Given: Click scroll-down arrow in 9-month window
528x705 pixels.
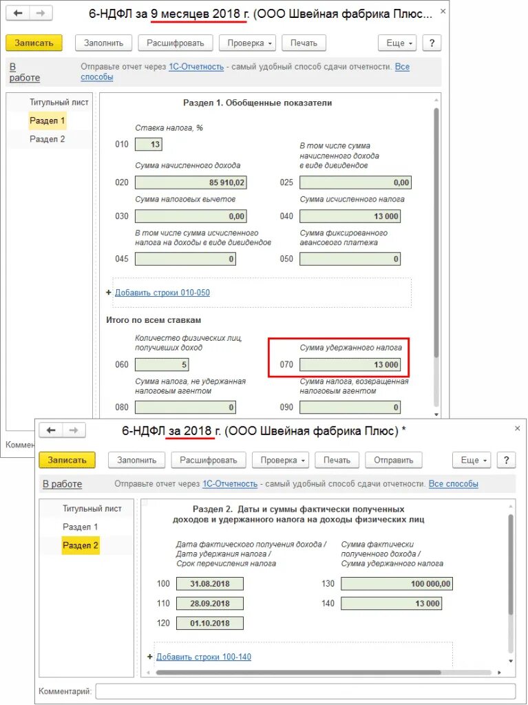Looking at the screenshot, I should coord(436,414).
